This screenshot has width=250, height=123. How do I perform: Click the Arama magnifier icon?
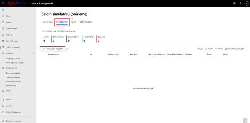coord(216,49)
